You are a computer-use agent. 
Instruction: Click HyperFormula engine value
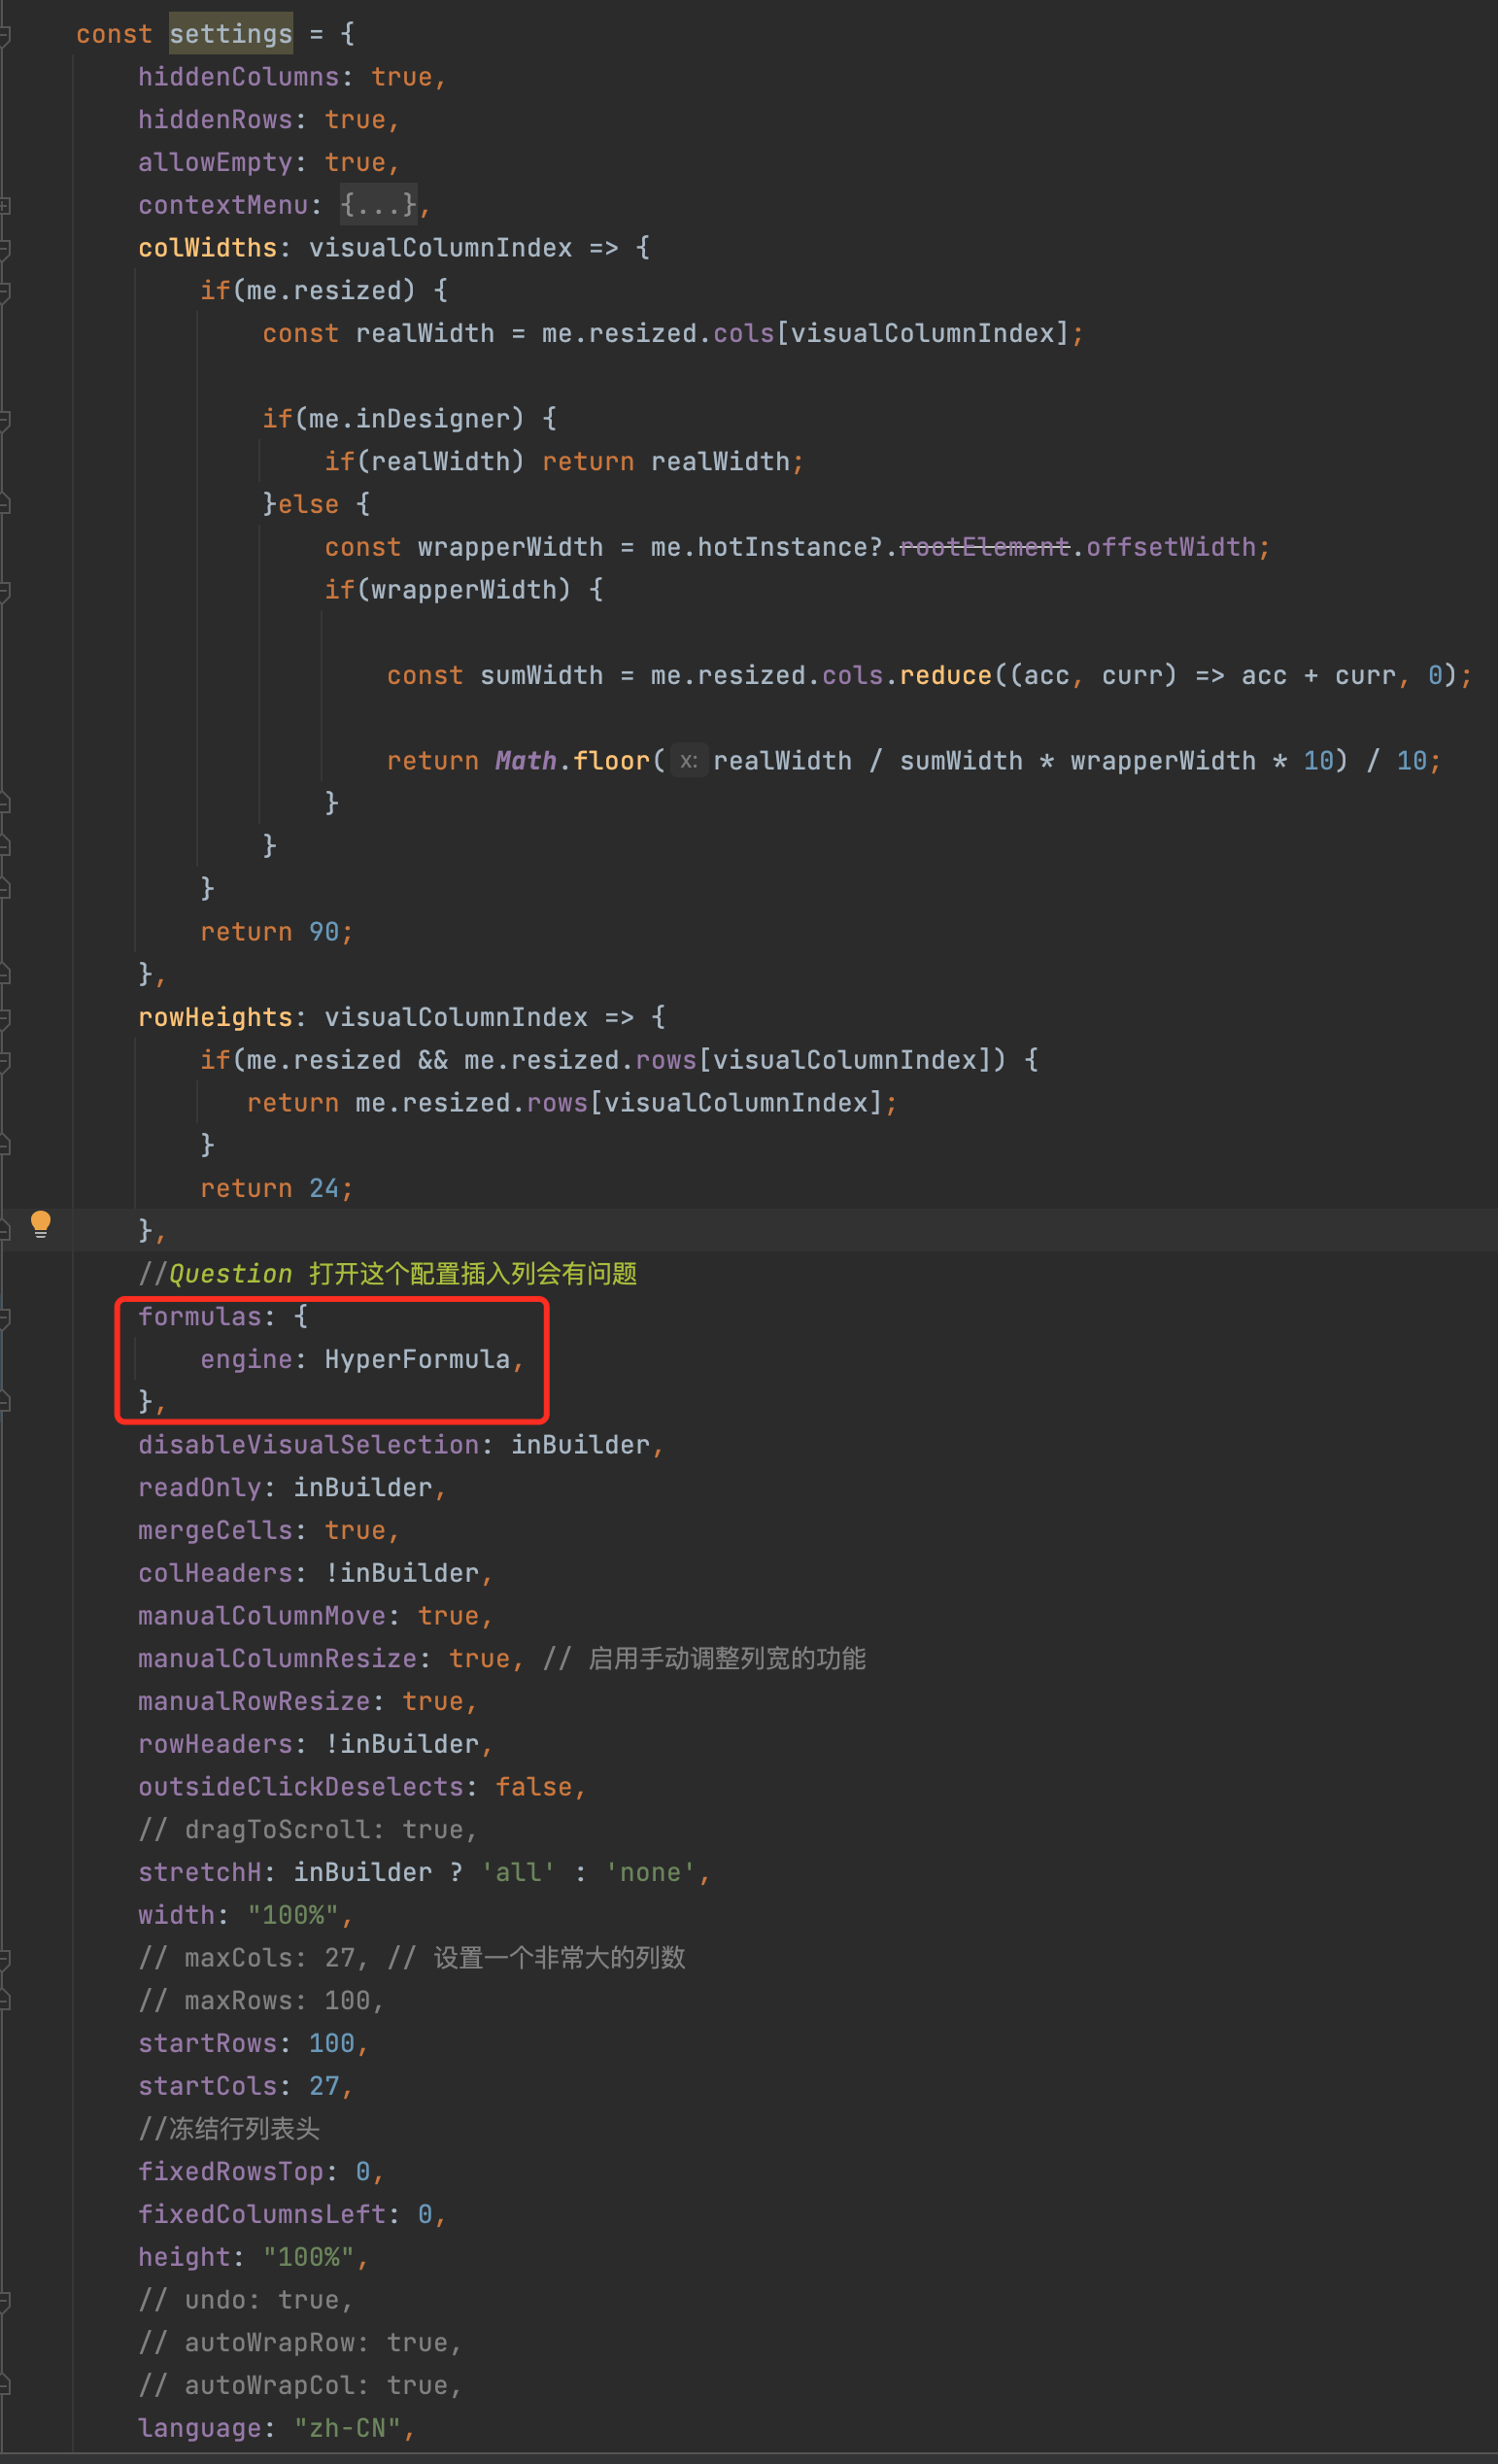(418, 1360)
